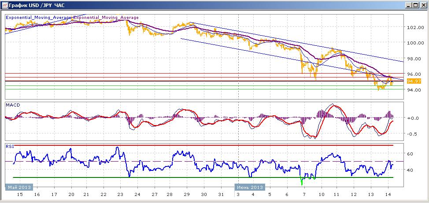The height and width of the screenshot is (203, 429).
Task: Select the thick black horizontal price level line
Action: pos(204,81)
